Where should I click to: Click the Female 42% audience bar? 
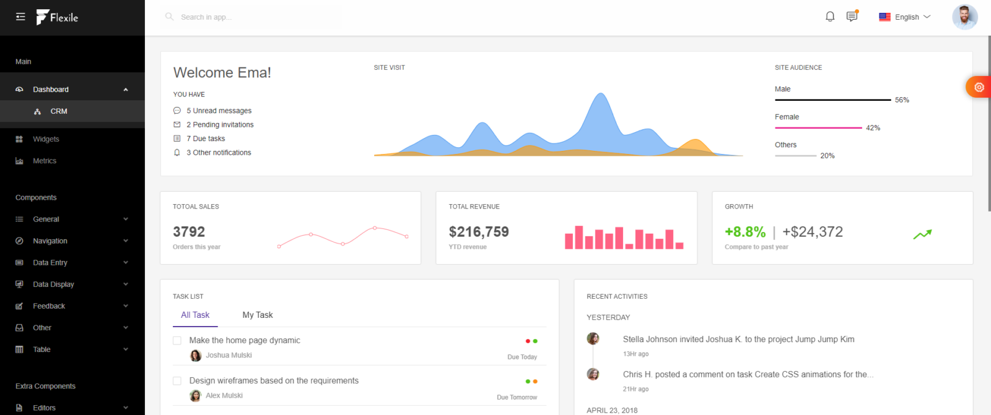point(818,127)
